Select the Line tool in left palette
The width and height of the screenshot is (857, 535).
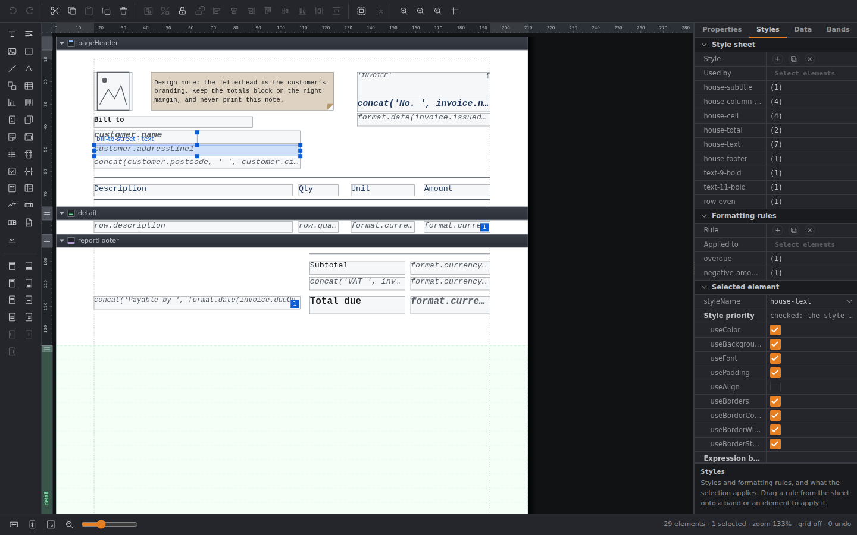point(12,68)
